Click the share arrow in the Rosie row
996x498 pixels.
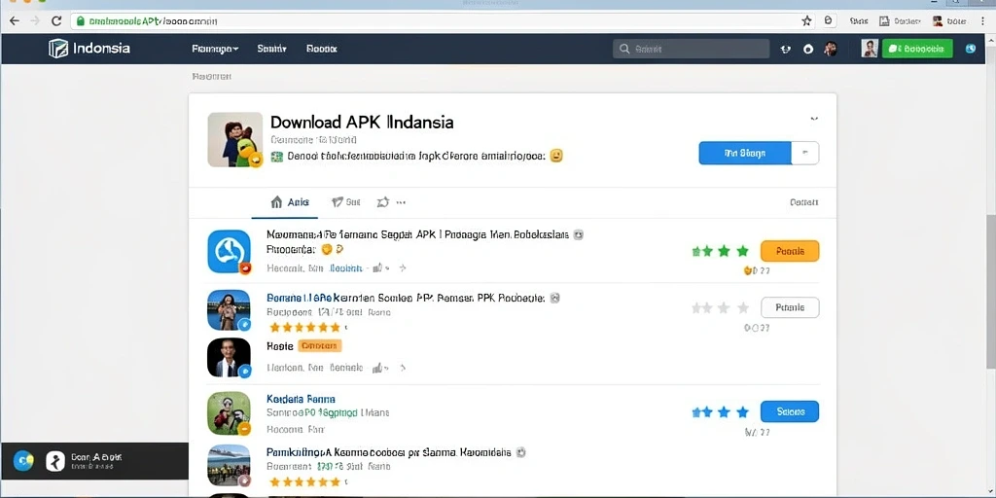pos(402,367)
